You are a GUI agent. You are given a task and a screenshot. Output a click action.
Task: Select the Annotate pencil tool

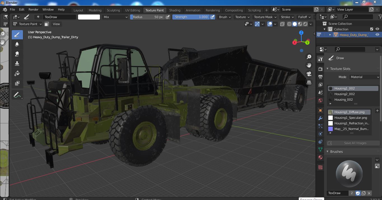(x=17, y=95)
